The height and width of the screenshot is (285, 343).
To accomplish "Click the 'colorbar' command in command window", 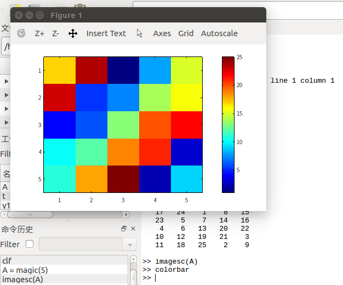I will (172, 270).
